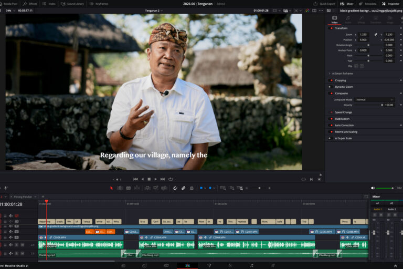Zoom in timeline with plus button

pyautogui.click(x=269, y=188)
